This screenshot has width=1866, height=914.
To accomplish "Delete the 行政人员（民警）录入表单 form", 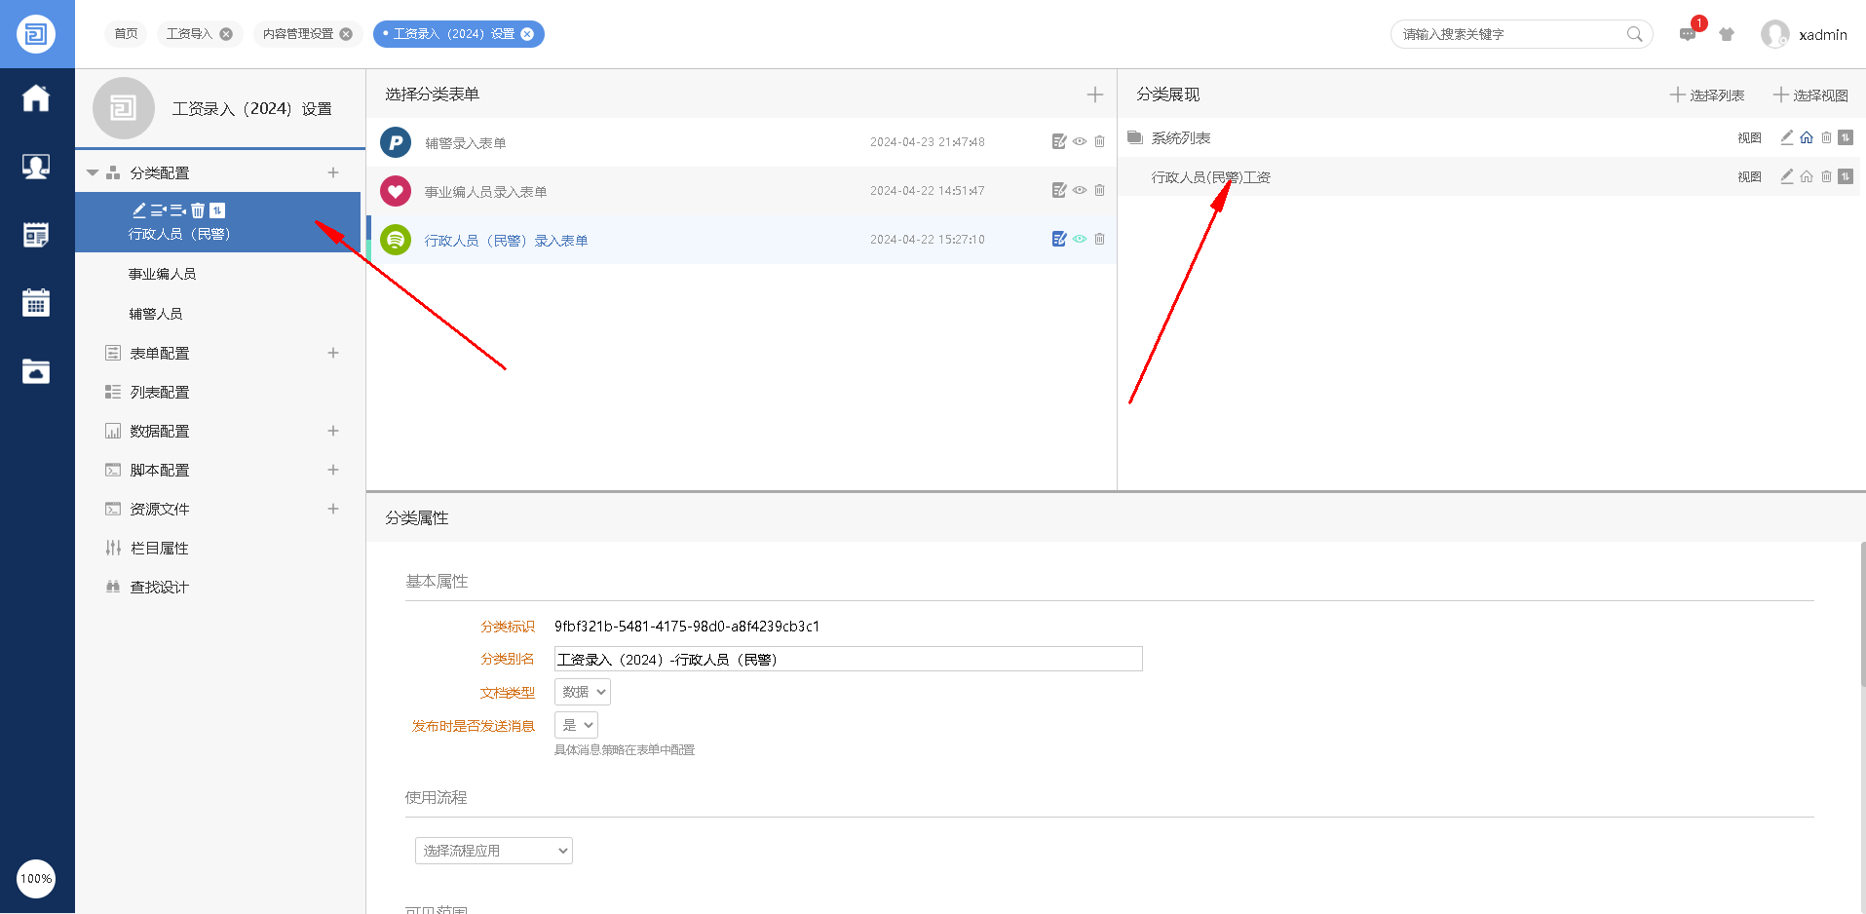I will pyautogui.click(x=1099, y=240).
